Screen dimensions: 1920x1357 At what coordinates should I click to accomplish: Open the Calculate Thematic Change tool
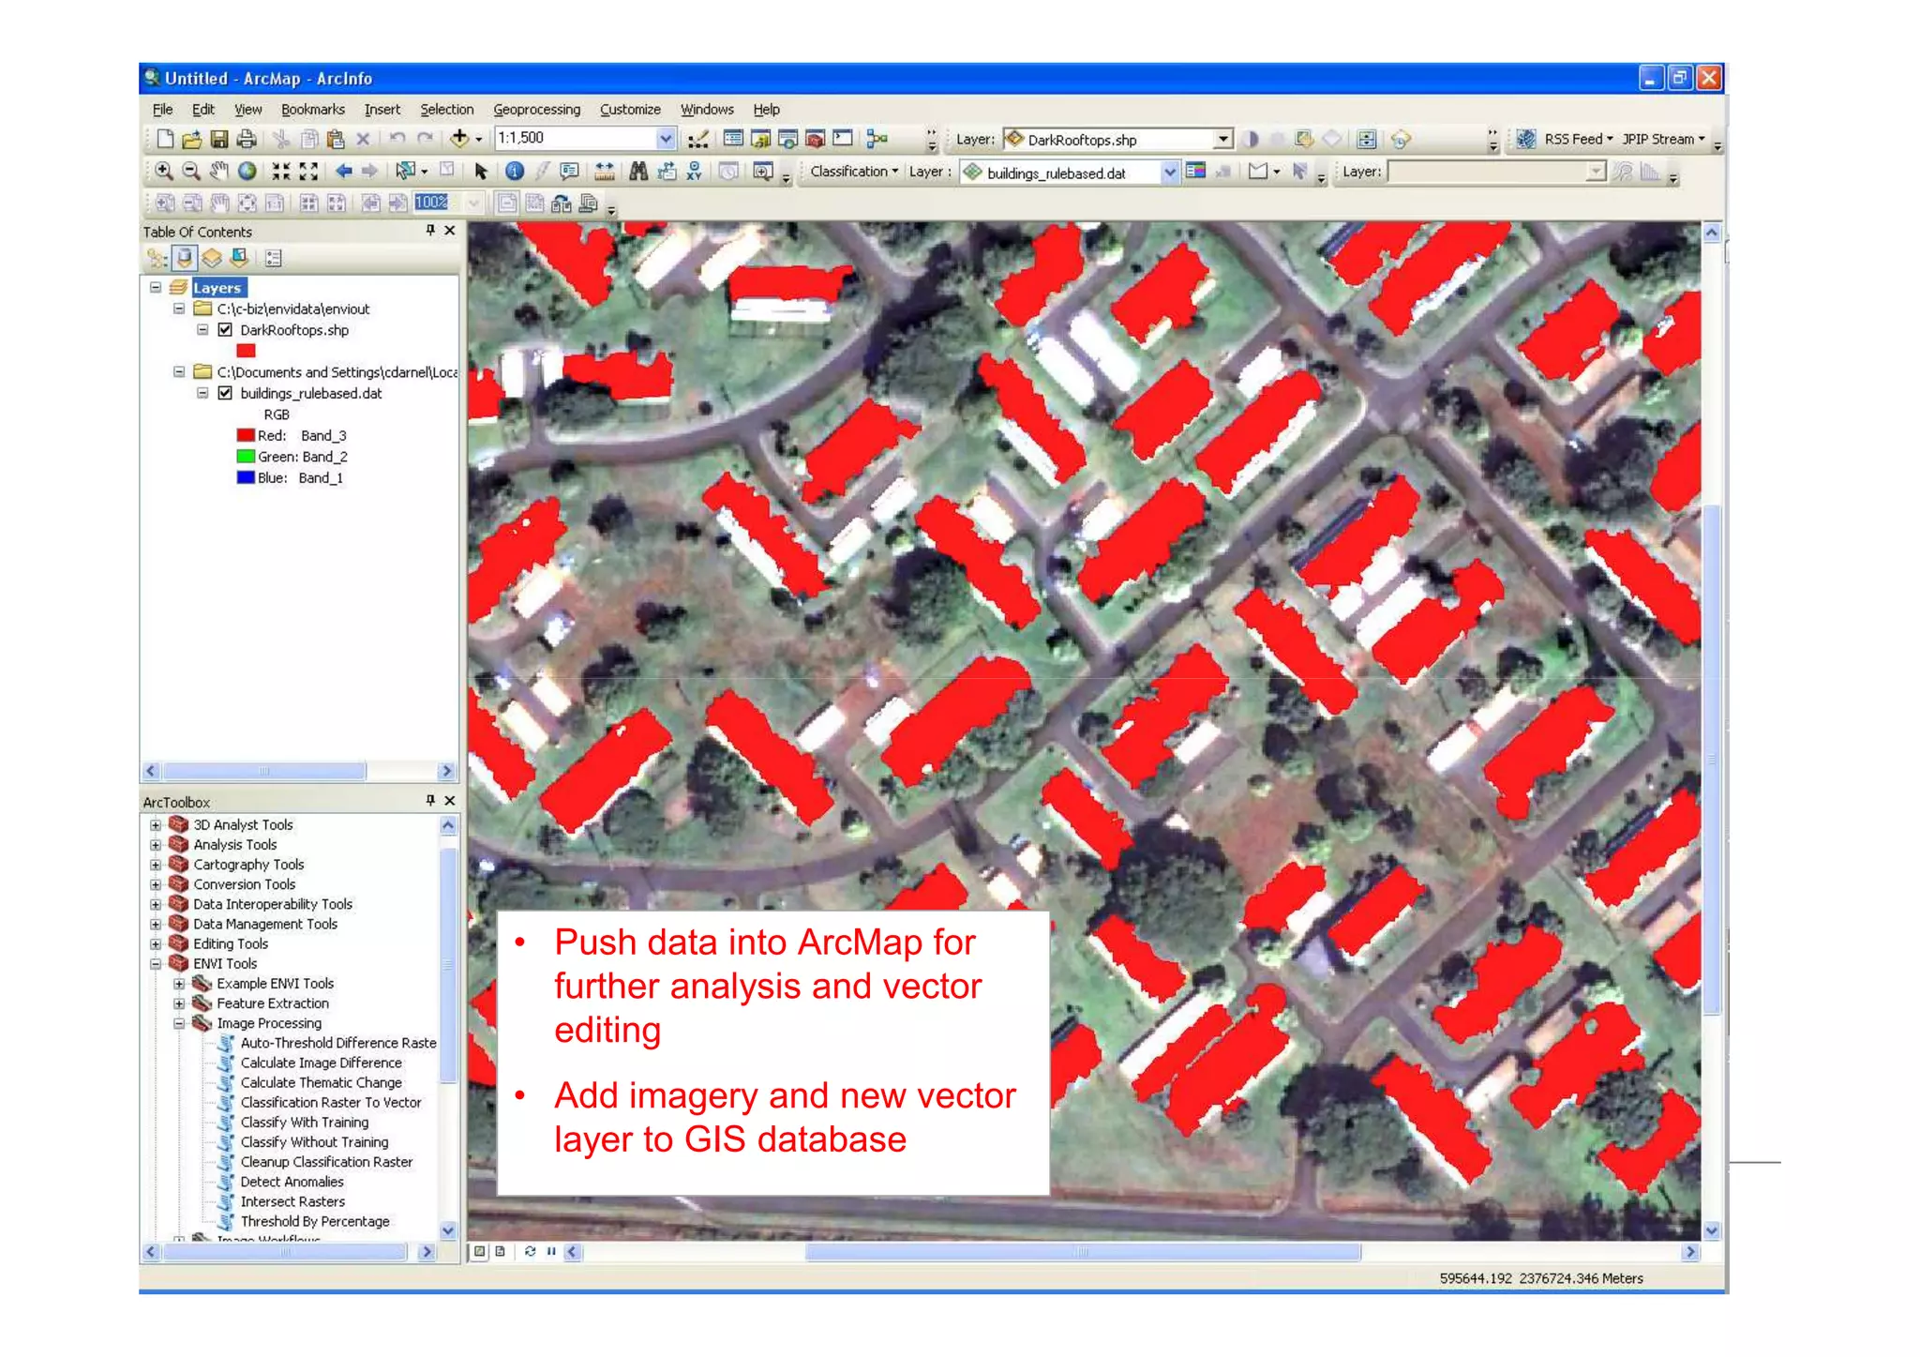click(321, 1083)
